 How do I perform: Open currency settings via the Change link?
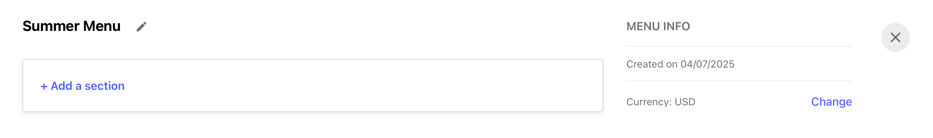831,102
